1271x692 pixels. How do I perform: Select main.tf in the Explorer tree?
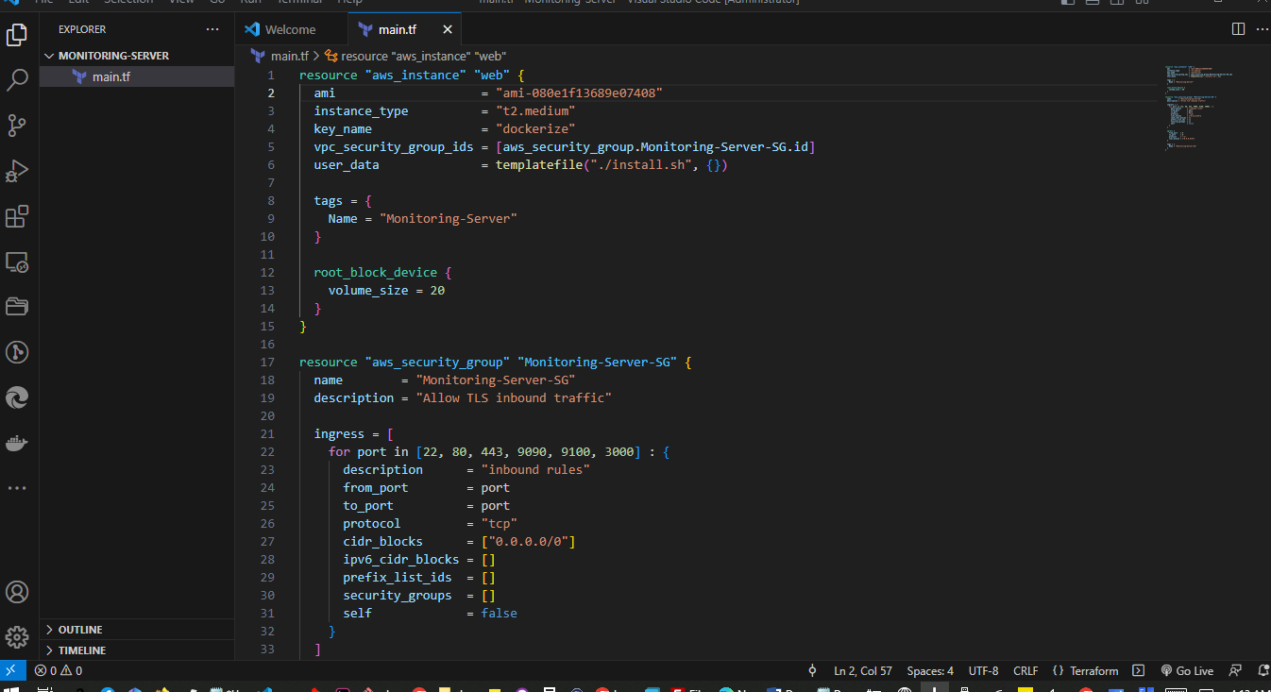point(110,76)
